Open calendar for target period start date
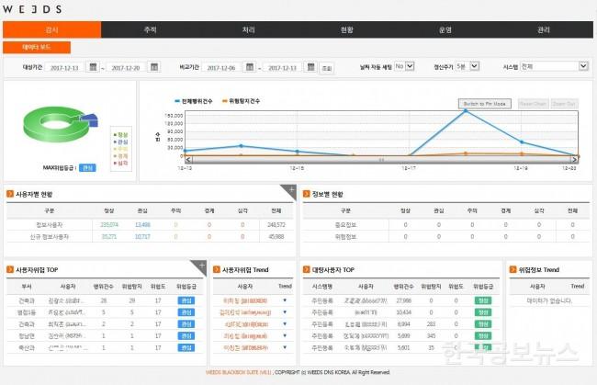597x385 pixels. (93, 67)
